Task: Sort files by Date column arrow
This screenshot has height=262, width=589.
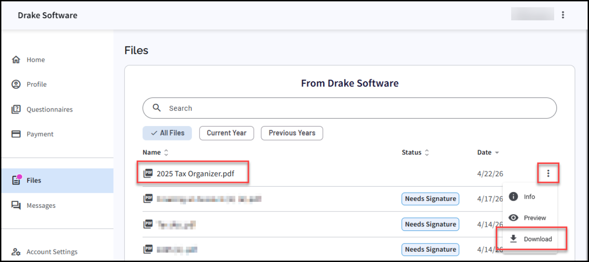Action: coord(497,153)
